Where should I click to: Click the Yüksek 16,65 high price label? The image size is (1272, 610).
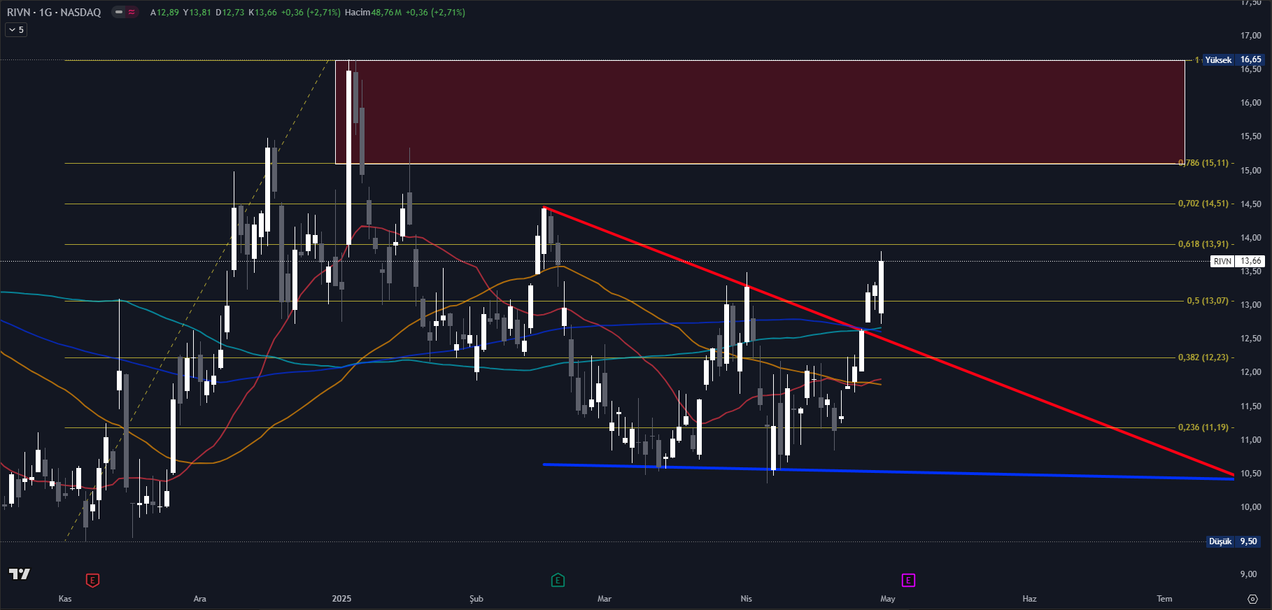click(x=1233, y=59)
